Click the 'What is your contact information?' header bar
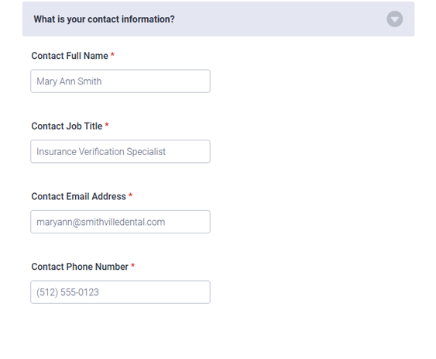The height and width of the screenshot is (359, 436). tap(218, 19)
